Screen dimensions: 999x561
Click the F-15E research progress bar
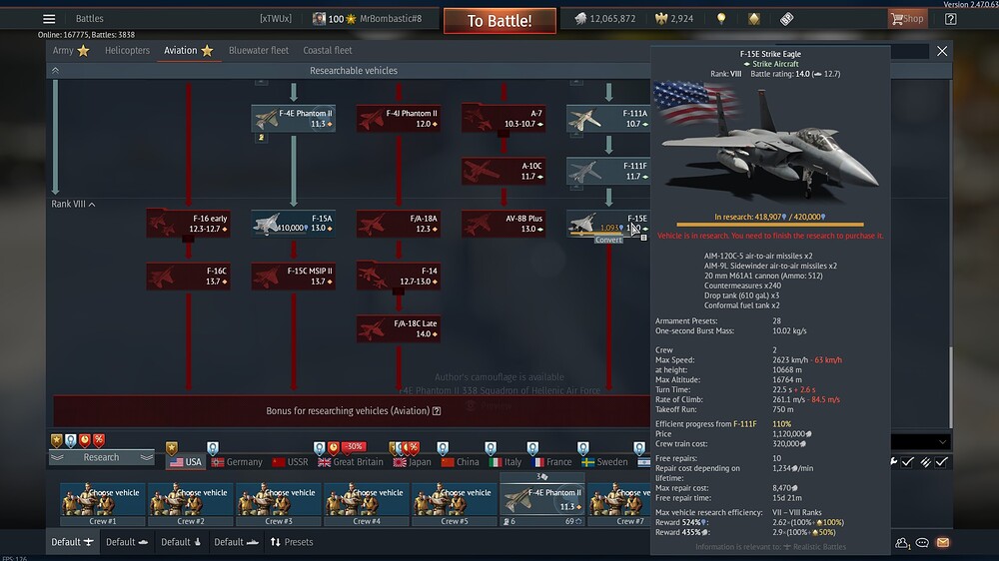pos(769,225)
